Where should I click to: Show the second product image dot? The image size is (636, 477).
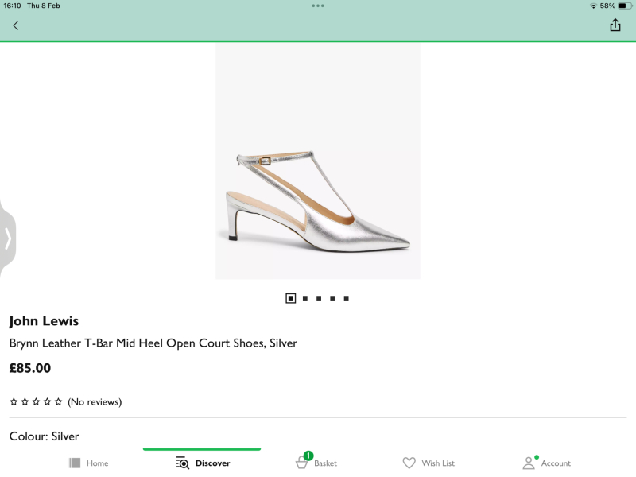coord(305,298)
